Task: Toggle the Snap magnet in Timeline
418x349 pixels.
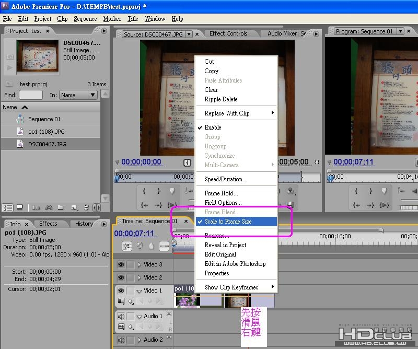Action: point(127,246)
